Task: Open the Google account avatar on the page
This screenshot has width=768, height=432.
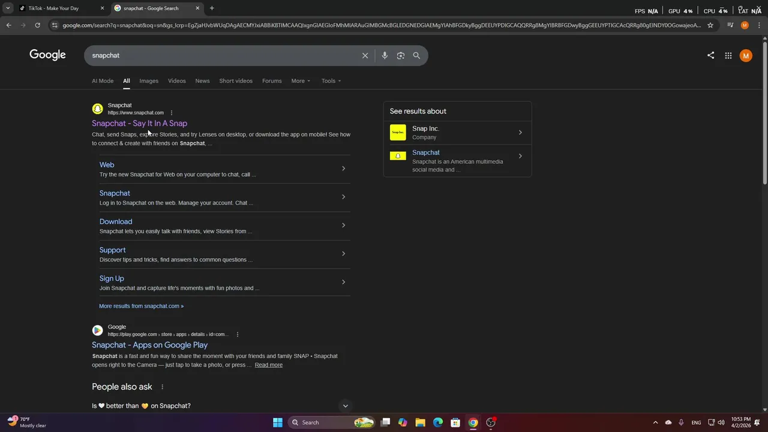Action: click(746, 55)
